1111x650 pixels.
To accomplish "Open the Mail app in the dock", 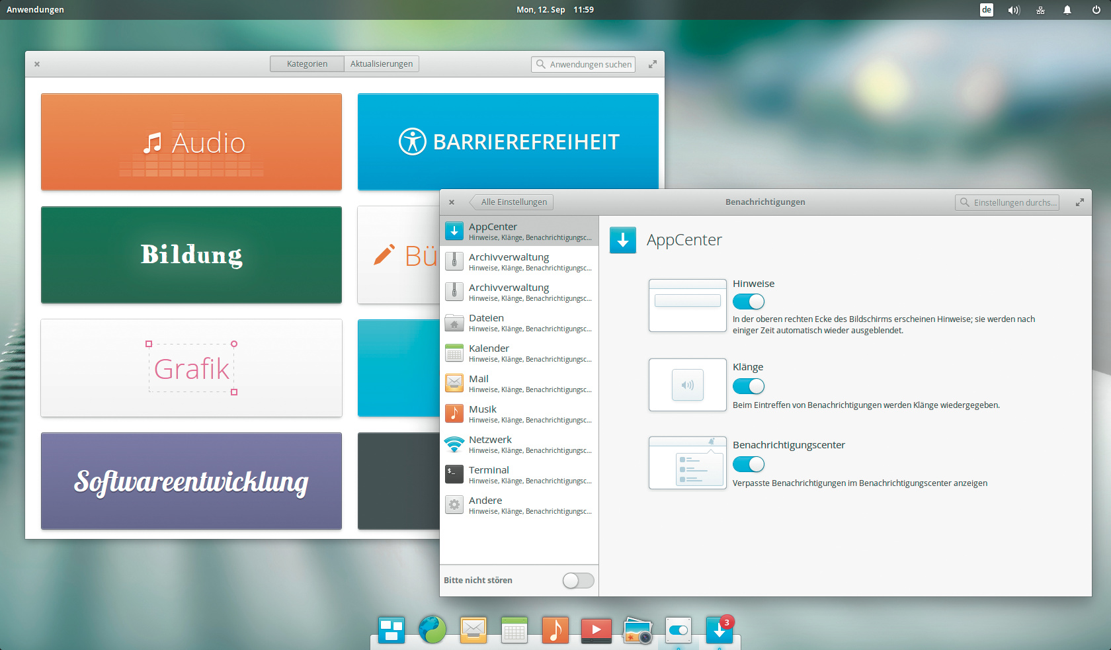I will click(x=473, y=630).
